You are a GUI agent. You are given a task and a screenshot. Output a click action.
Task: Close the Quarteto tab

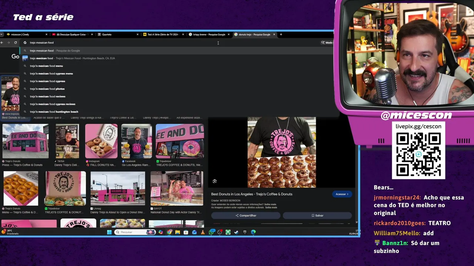pyautogui.click(x=137, y=34)
